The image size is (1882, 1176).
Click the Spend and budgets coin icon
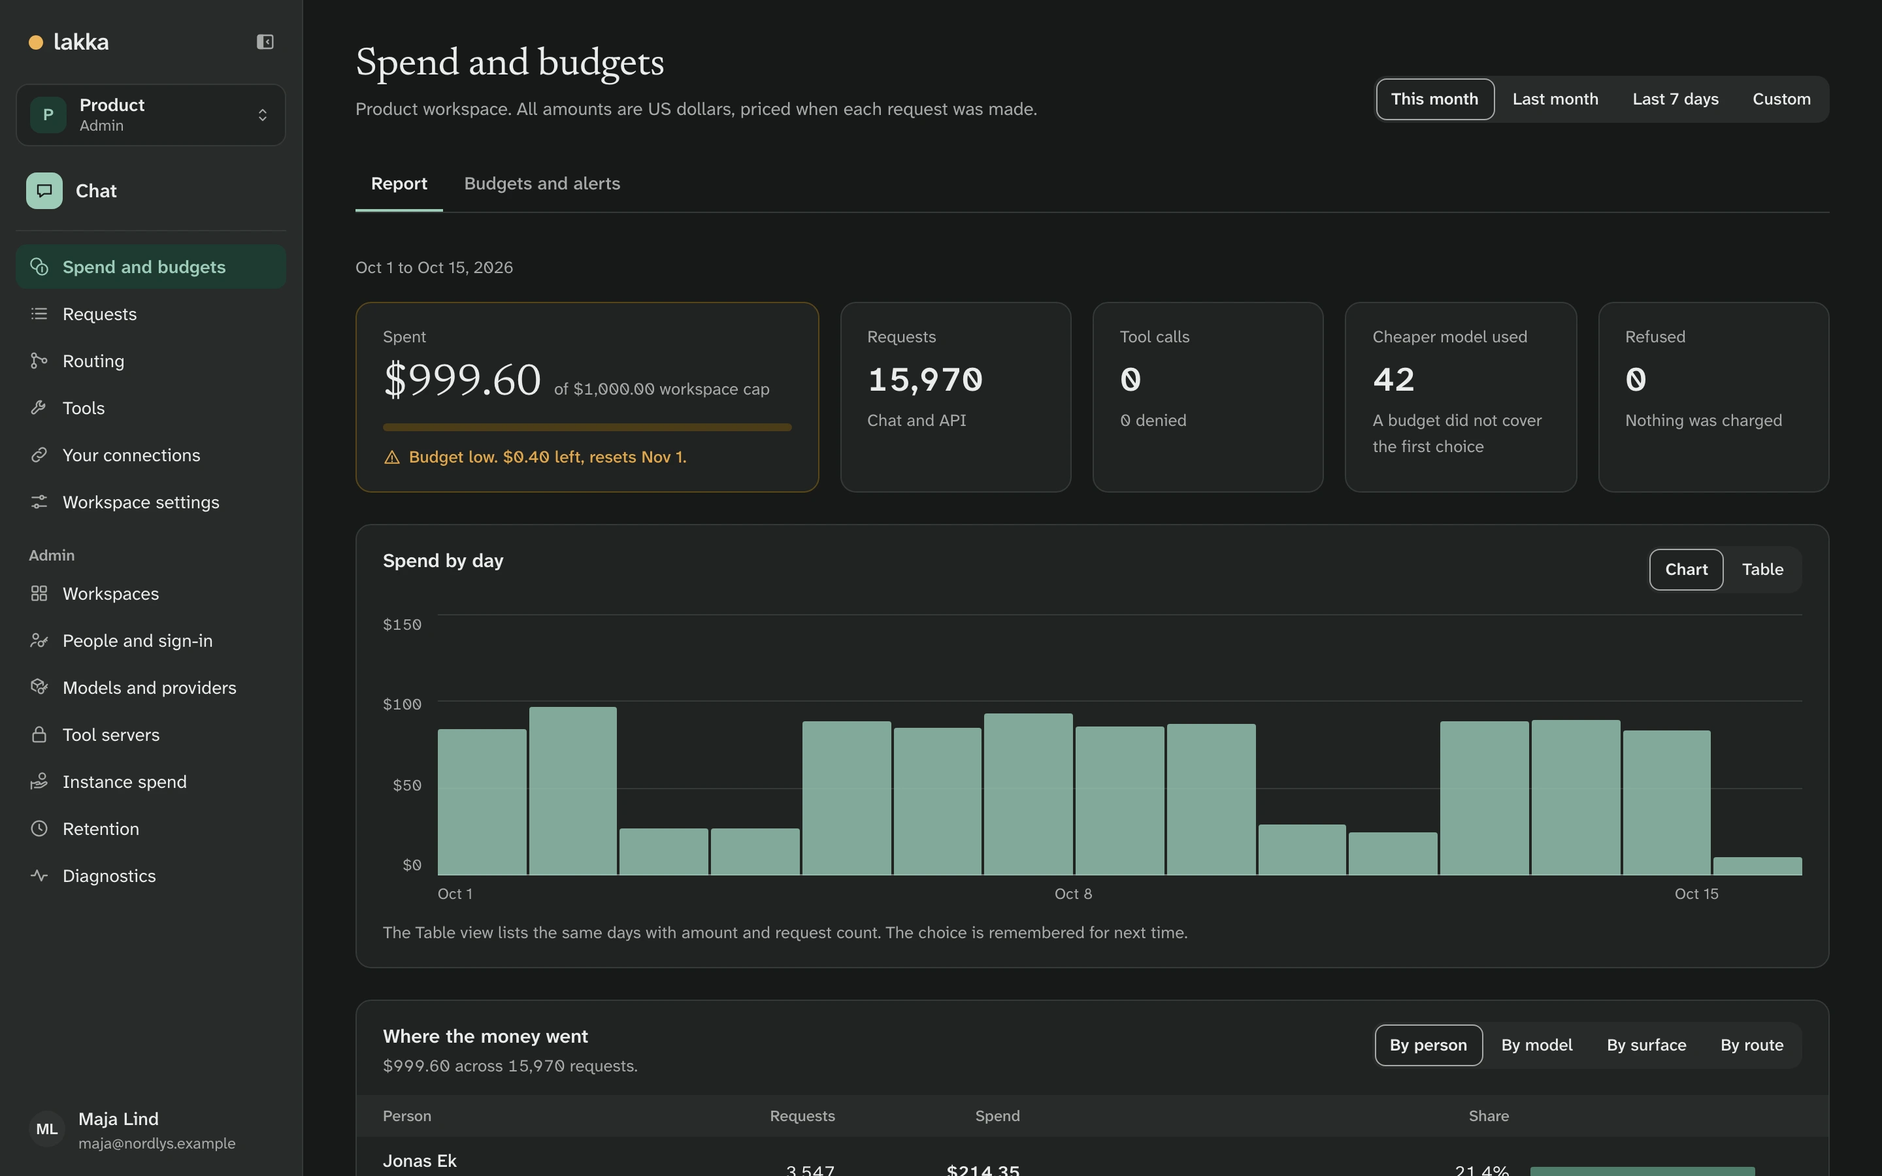tap(39, 267)
